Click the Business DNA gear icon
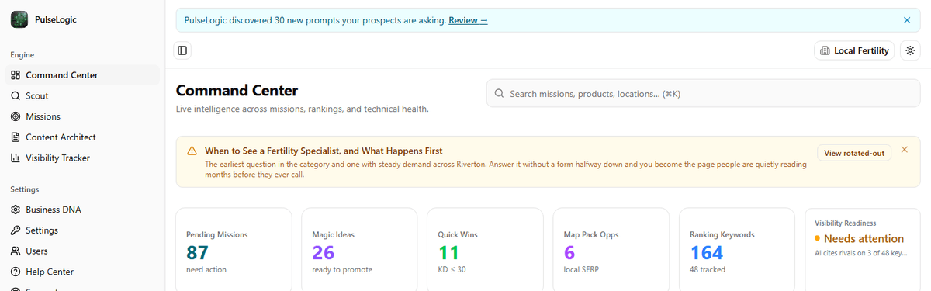The width and height of the screenshot is (931, 291). (16, 210)
